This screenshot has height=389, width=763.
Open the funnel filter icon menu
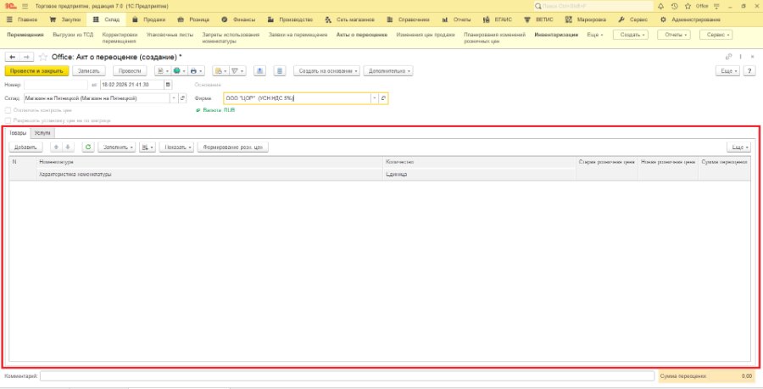pos(237,71)
